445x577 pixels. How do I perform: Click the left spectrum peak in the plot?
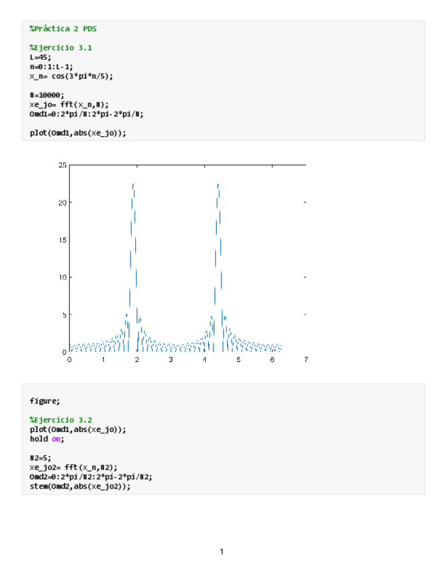pyautogui.click(x=133, y=185)
